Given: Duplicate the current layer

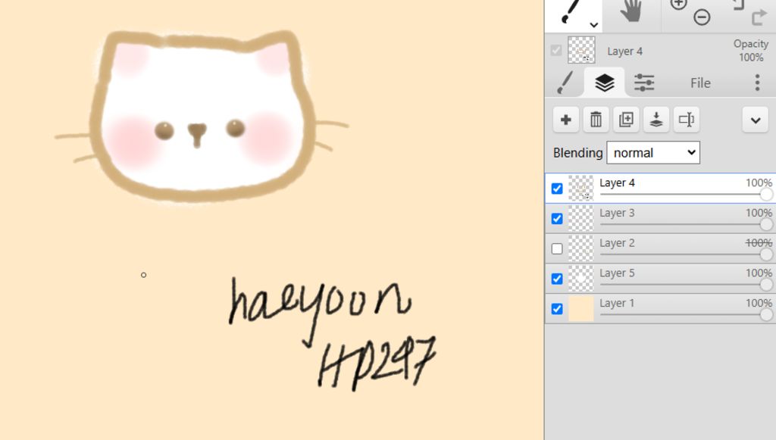Looking at the screenshot, I should coord(626,120).
